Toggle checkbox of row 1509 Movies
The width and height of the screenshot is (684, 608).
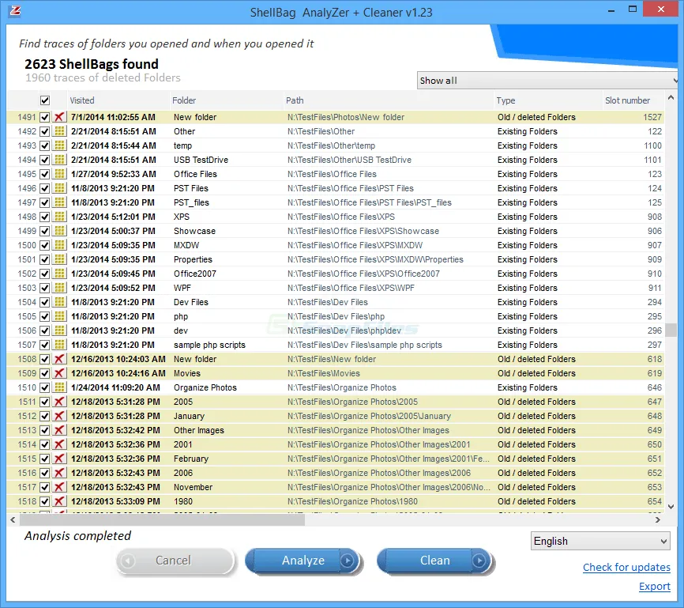pos(44,373)
